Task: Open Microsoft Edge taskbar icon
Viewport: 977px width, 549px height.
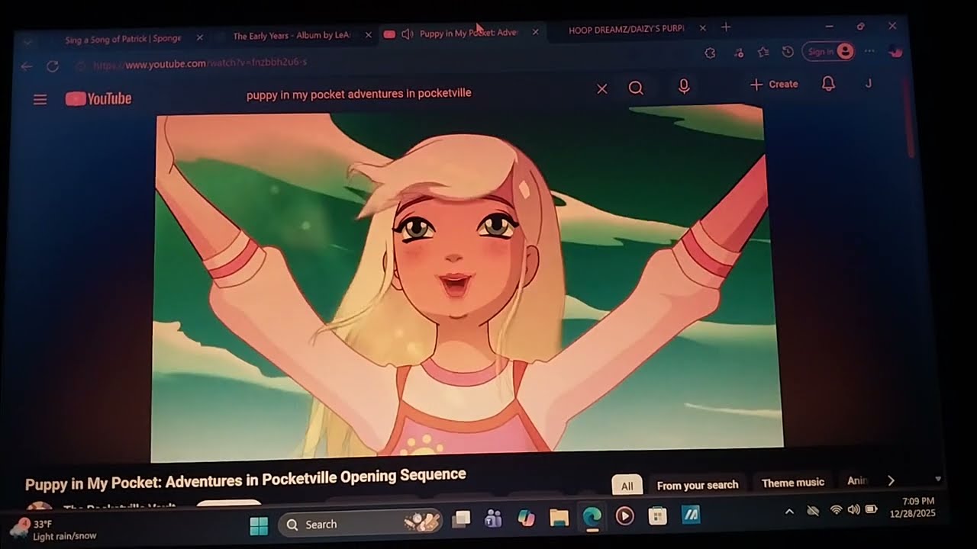Action: pos(592,517)
